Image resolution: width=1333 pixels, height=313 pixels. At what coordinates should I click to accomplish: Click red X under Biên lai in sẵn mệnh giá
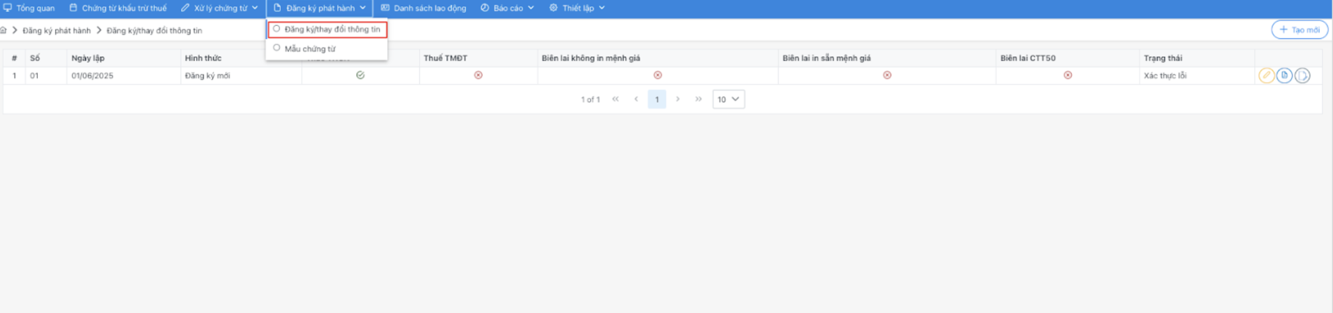(887, 75)
